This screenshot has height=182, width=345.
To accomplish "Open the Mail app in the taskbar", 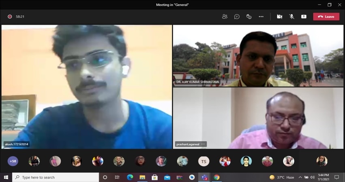I will (167, 177).
